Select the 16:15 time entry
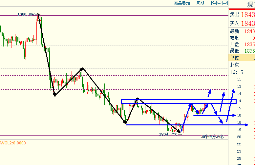This screenshot has width=255, height=165. pyautogui.click(x=236, y=72)
